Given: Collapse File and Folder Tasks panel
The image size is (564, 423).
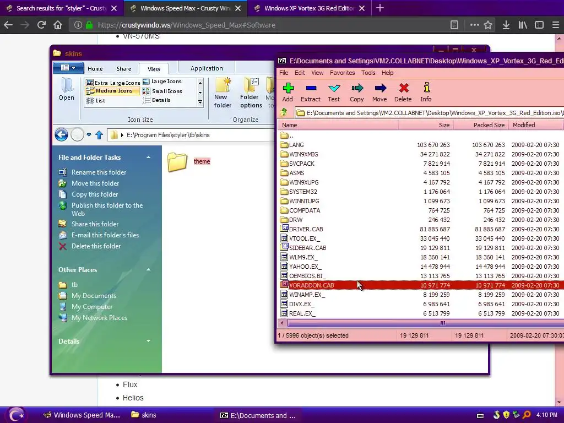Looking at the screenshot, I should [x=148, y=158].
